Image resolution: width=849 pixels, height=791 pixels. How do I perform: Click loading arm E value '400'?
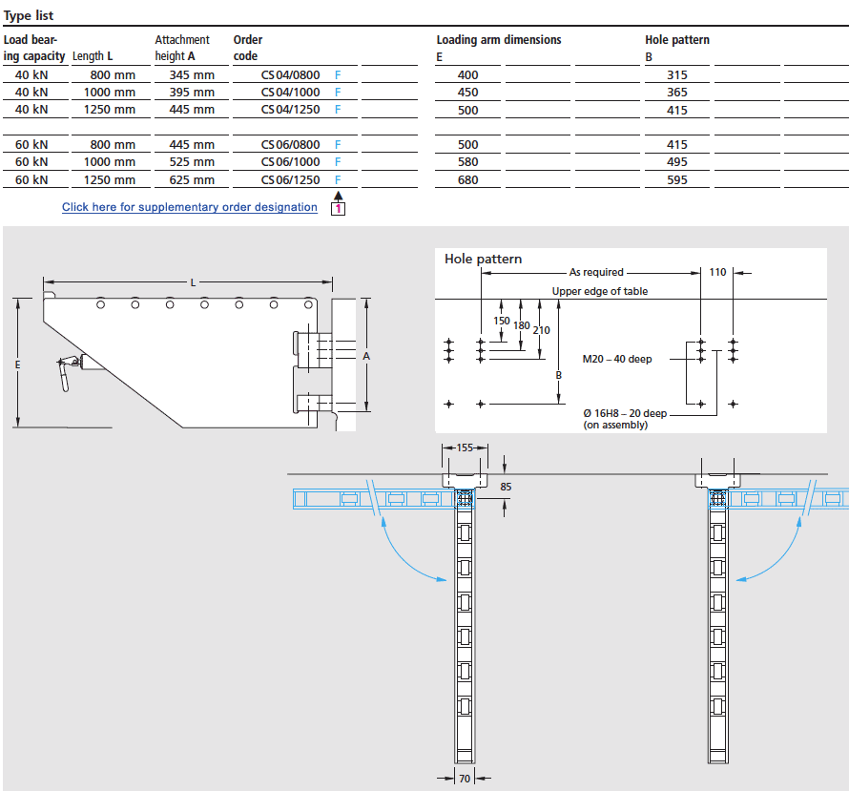point(467,74)
